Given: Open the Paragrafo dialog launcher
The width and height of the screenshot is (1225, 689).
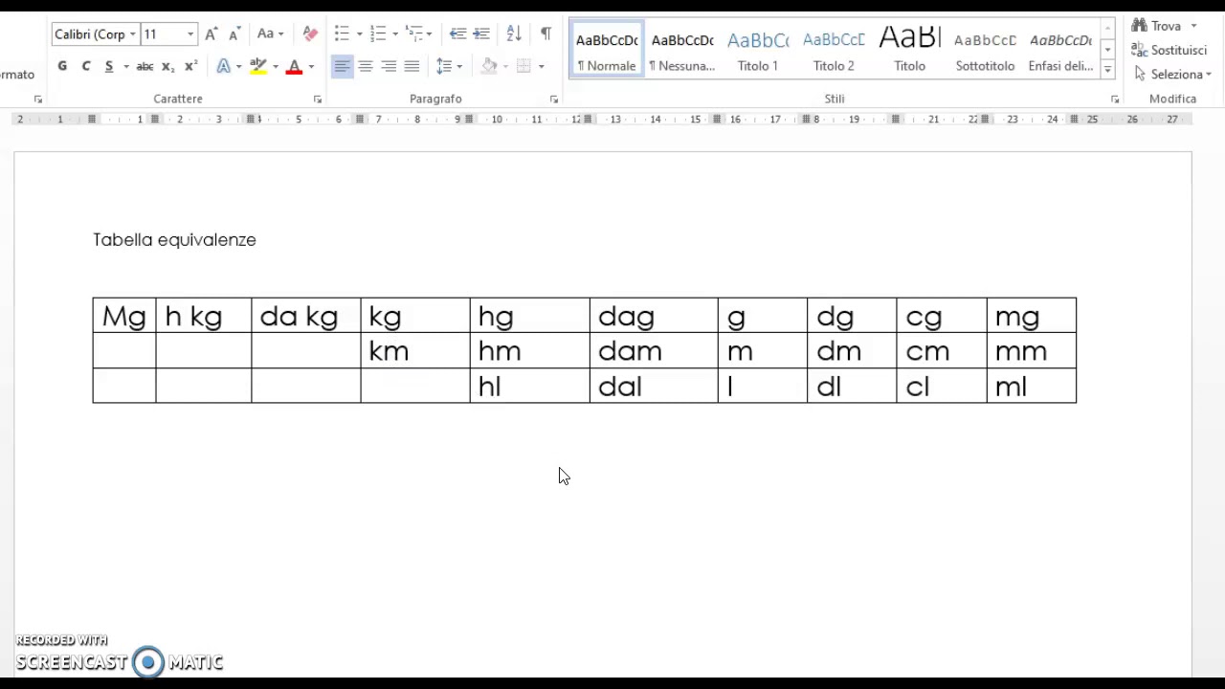Looking at the screenshot, I should pyautogui.click(x=554, y=100).
